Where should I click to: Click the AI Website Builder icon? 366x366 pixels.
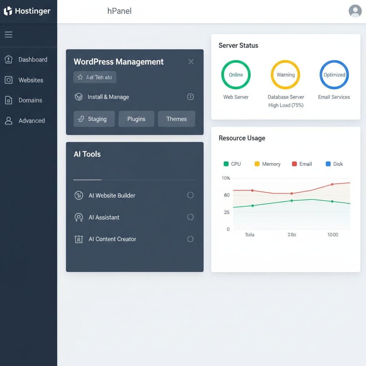(x=79, y=196)
